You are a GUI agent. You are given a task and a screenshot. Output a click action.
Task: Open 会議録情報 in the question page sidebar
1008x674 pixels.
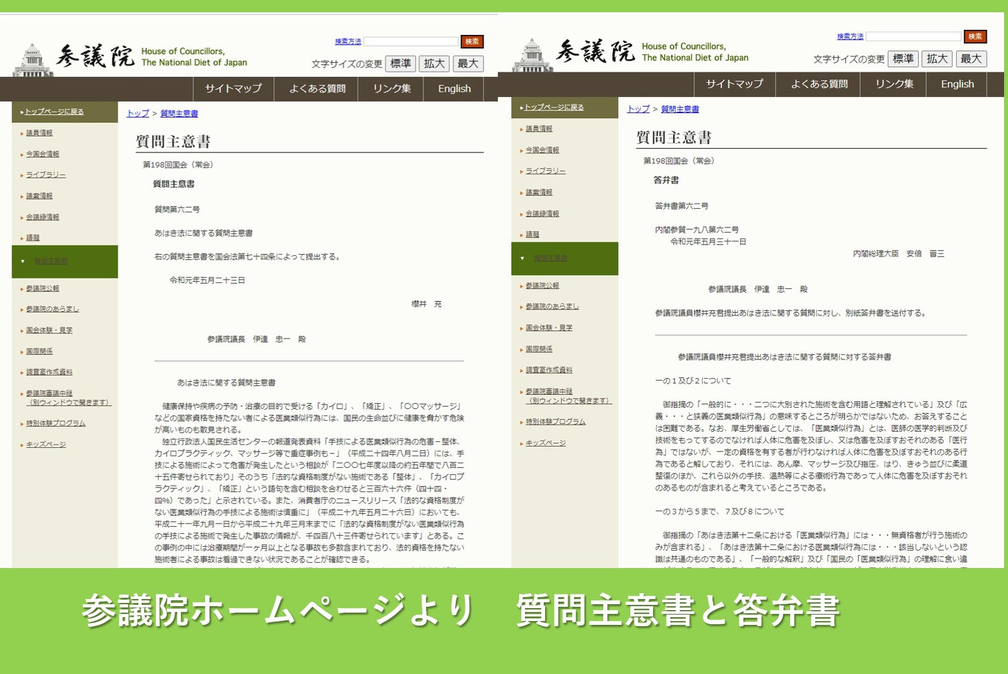click(x=43, y=217)
